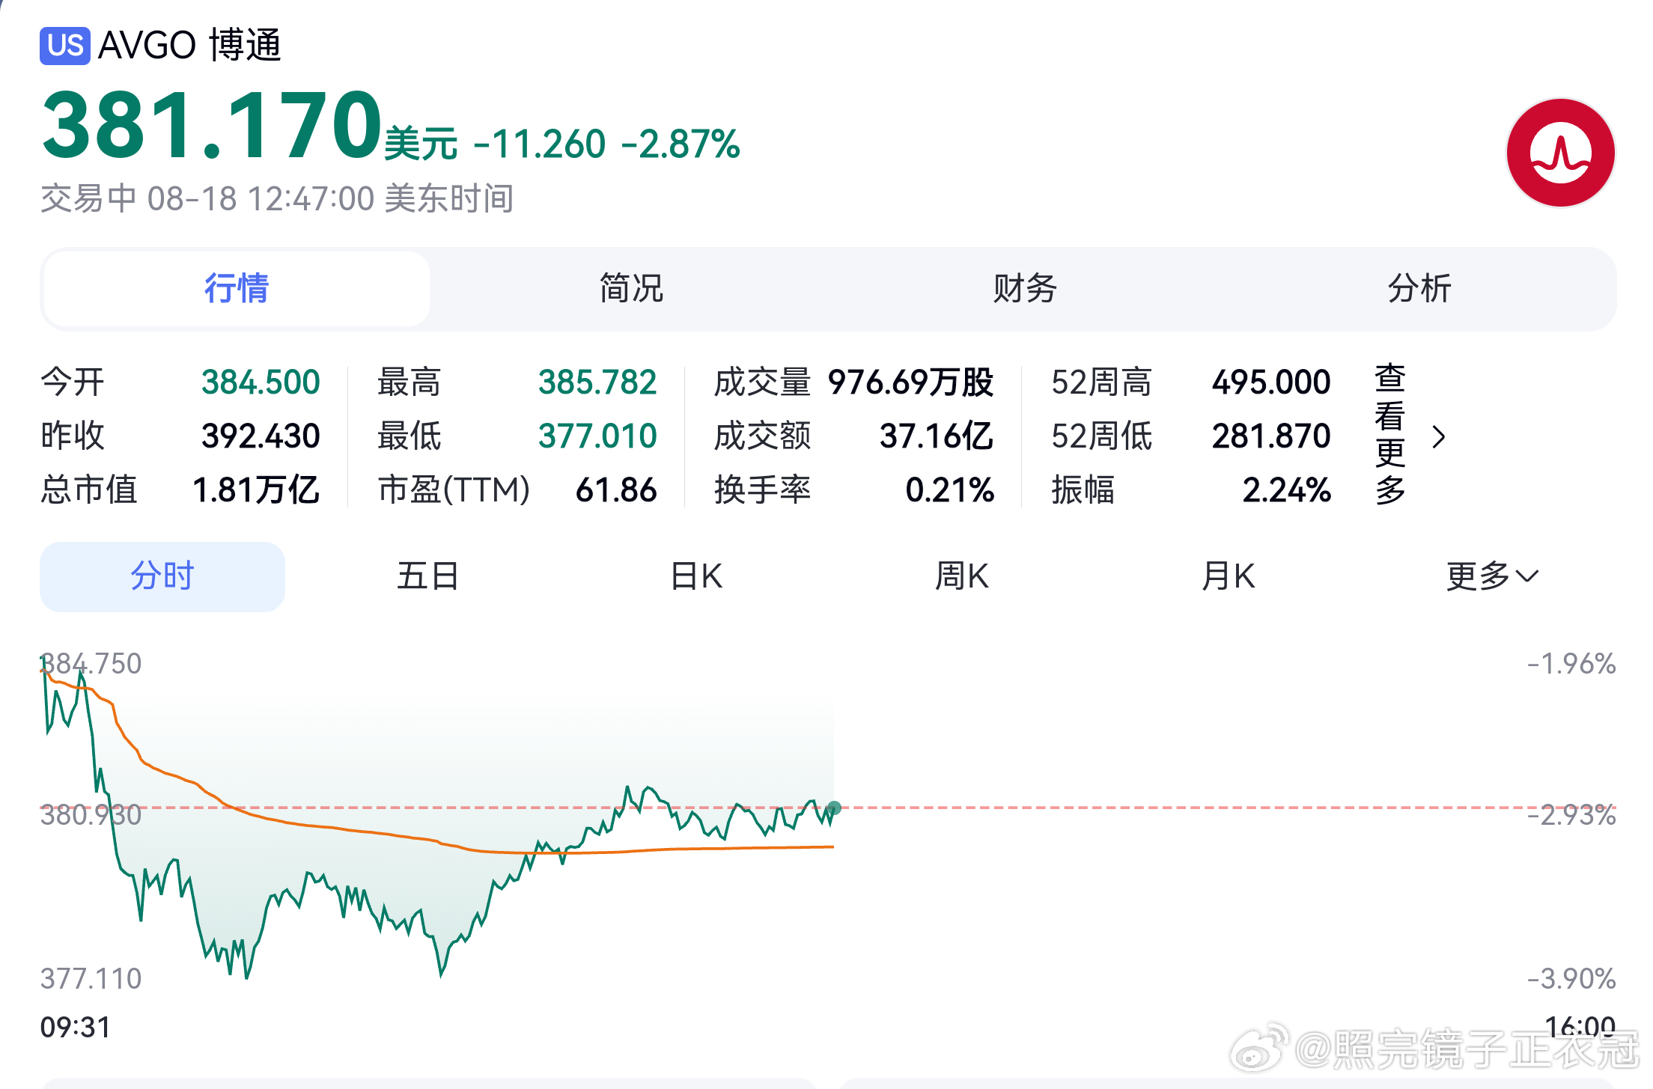1653x1089 pixels.
Task: Expand the 更多 chart period dropdown
Action: tap(1492, 576)
